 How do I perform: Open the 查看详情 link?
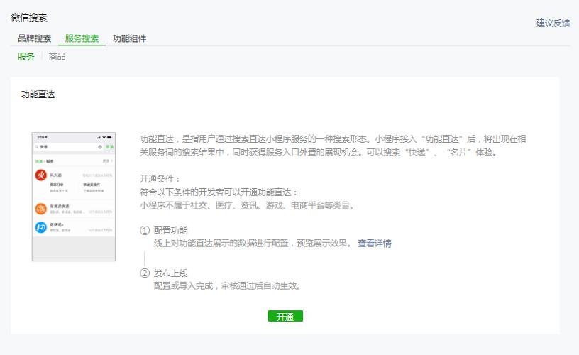click(x=375, y=244)
